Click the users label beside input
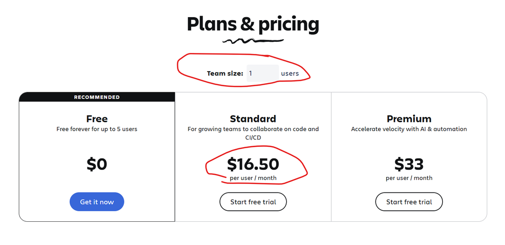This screenshot has height=245, width=505. tap(290, 73)
